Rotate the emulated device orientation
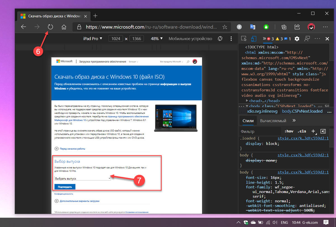The height and width of the screenshot is (227, 336). click(x=220, y=39)
